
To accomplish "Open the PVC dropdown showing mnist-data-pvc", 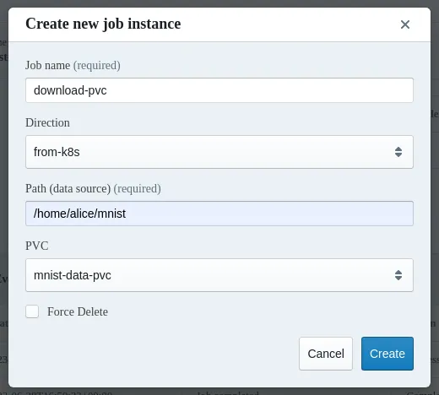I will pos(219,275).
